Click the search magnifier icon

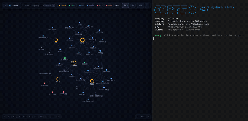[23, 5]
